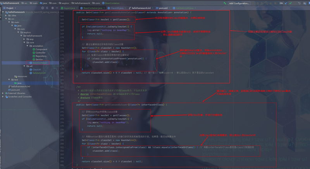Image resolution: width=310 pixels, height=169 pixels.
Task: Expand the aop package arrow
Action: (24, 39)
